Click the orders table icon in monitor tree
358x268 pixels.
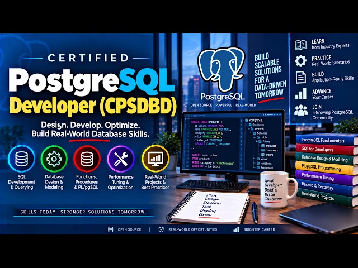click(263, 155)
